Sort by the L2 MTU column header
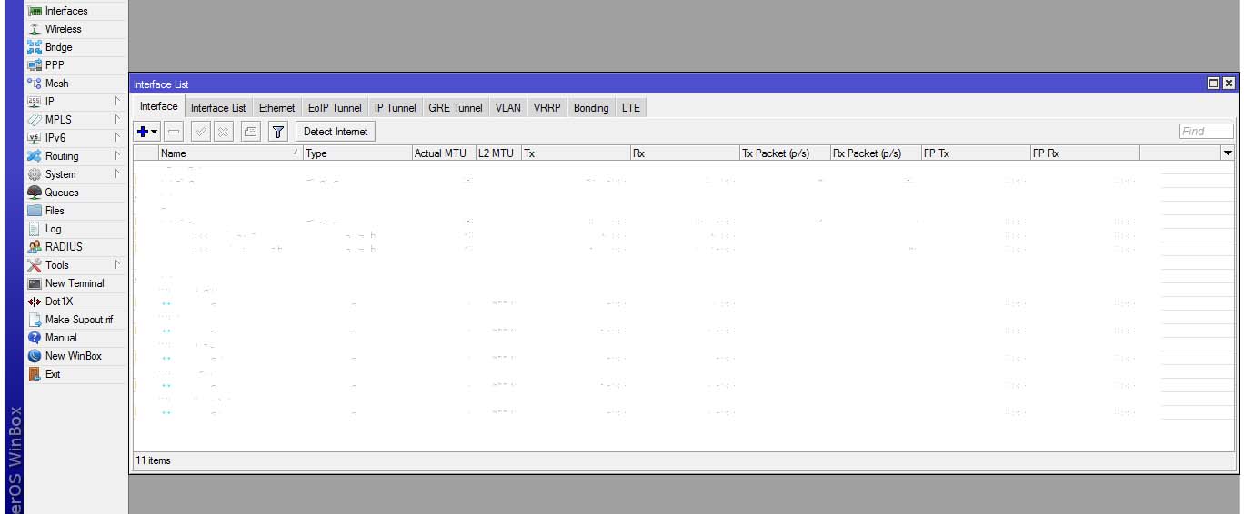1244x514 pixels. 498,153
